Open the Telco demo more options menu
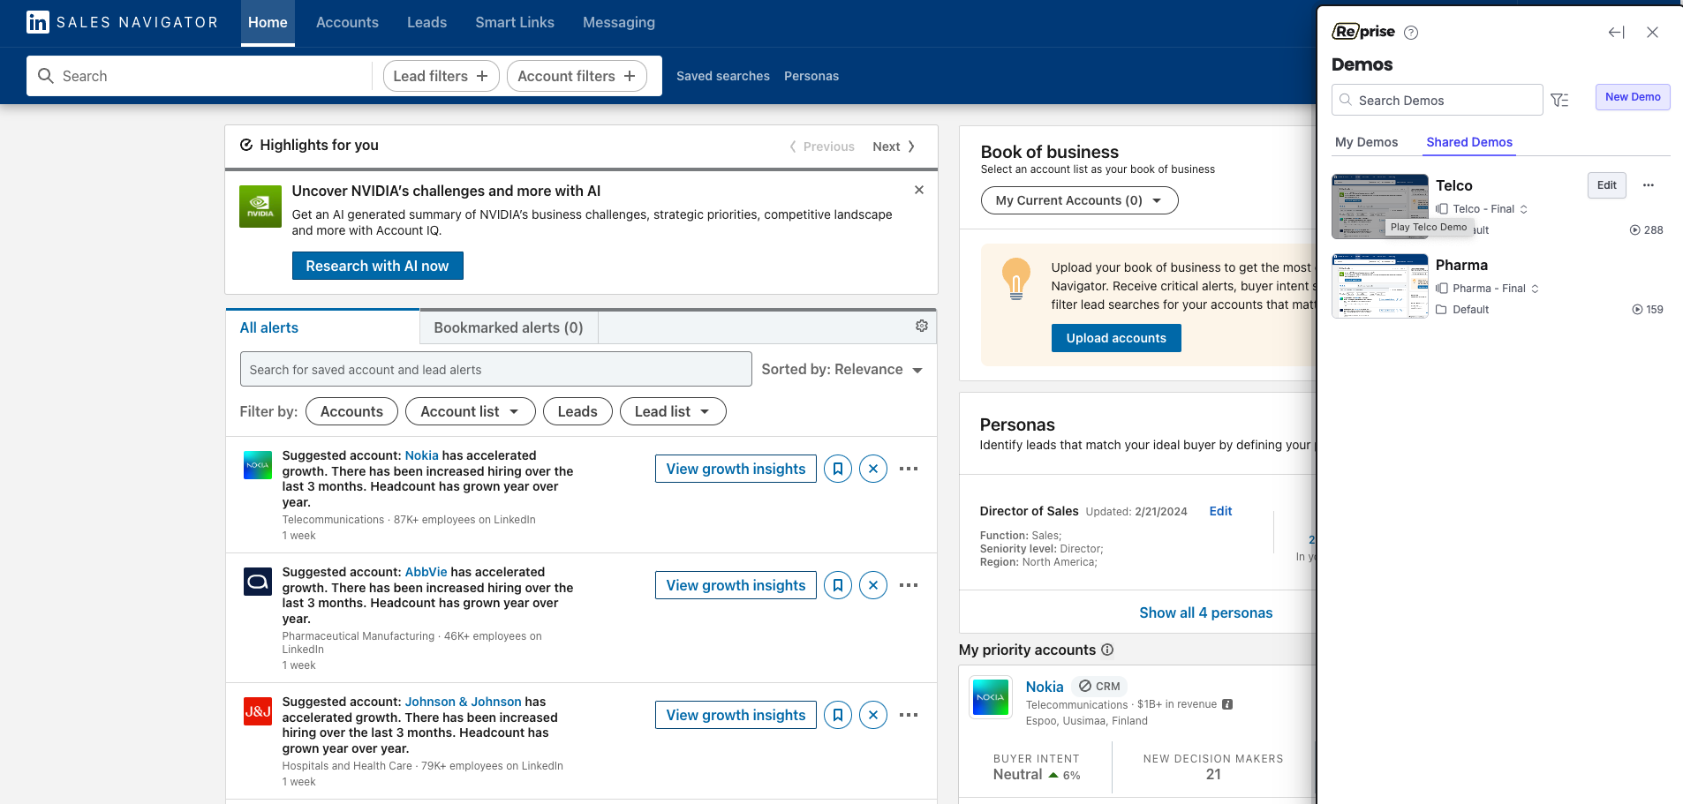Viewport: 1683px width, 804px height. [x=1648, y=185]
